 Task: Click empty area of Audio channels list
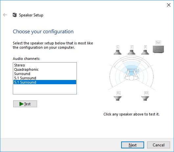click(x=45, y=89)
